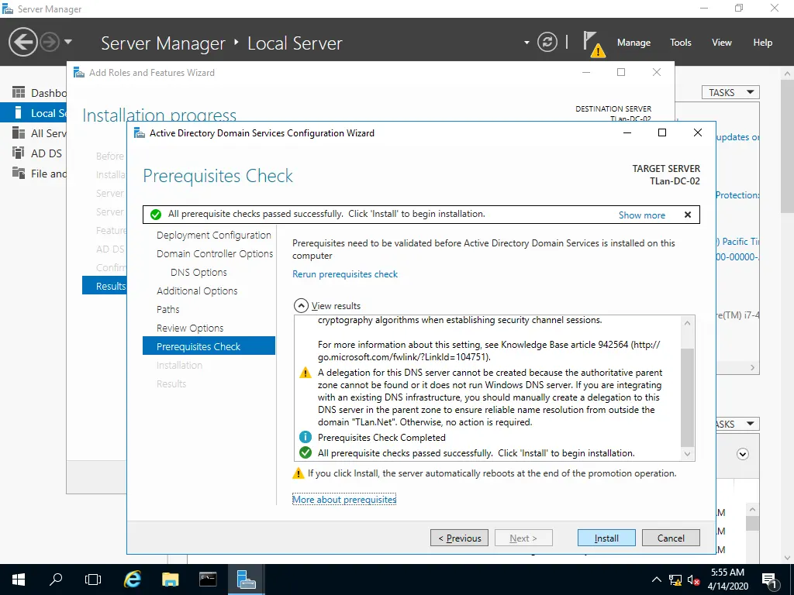This screenshot has height=595, width=794.
Task: Click the green check in notification bar
Action: [x=156, y=215]
